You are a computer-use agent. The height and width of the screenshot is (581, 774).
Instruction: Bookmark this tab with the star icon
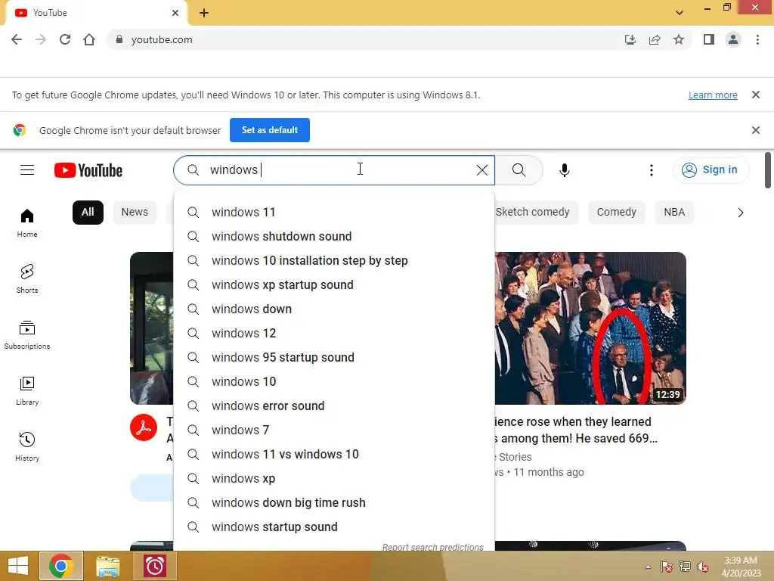[x=679, y=39]
